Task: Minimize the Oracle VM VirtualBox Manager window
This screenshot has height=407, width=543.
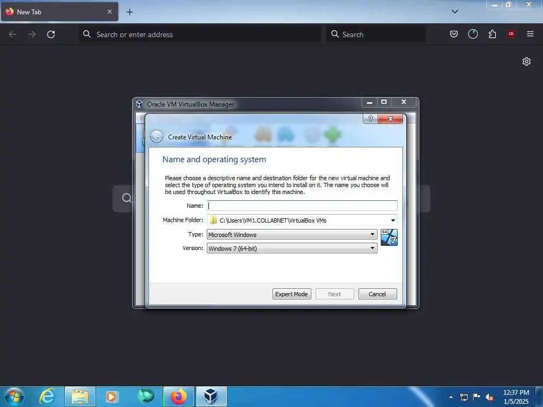Action: pyautogui.click(x=370, y=102)
